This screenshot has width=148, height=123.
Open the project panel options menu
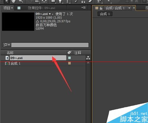tap(83, 7)
